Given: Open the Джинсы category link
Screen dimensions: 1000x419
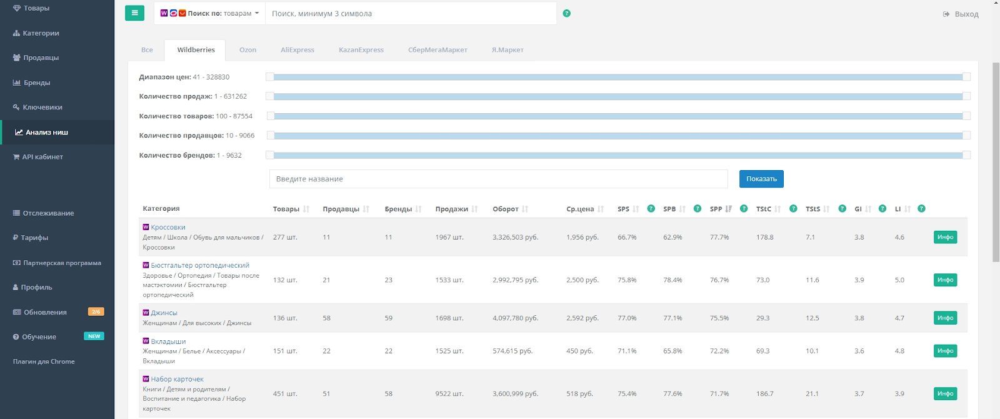Looking at the screenshot, I should (x=164, y=313).
